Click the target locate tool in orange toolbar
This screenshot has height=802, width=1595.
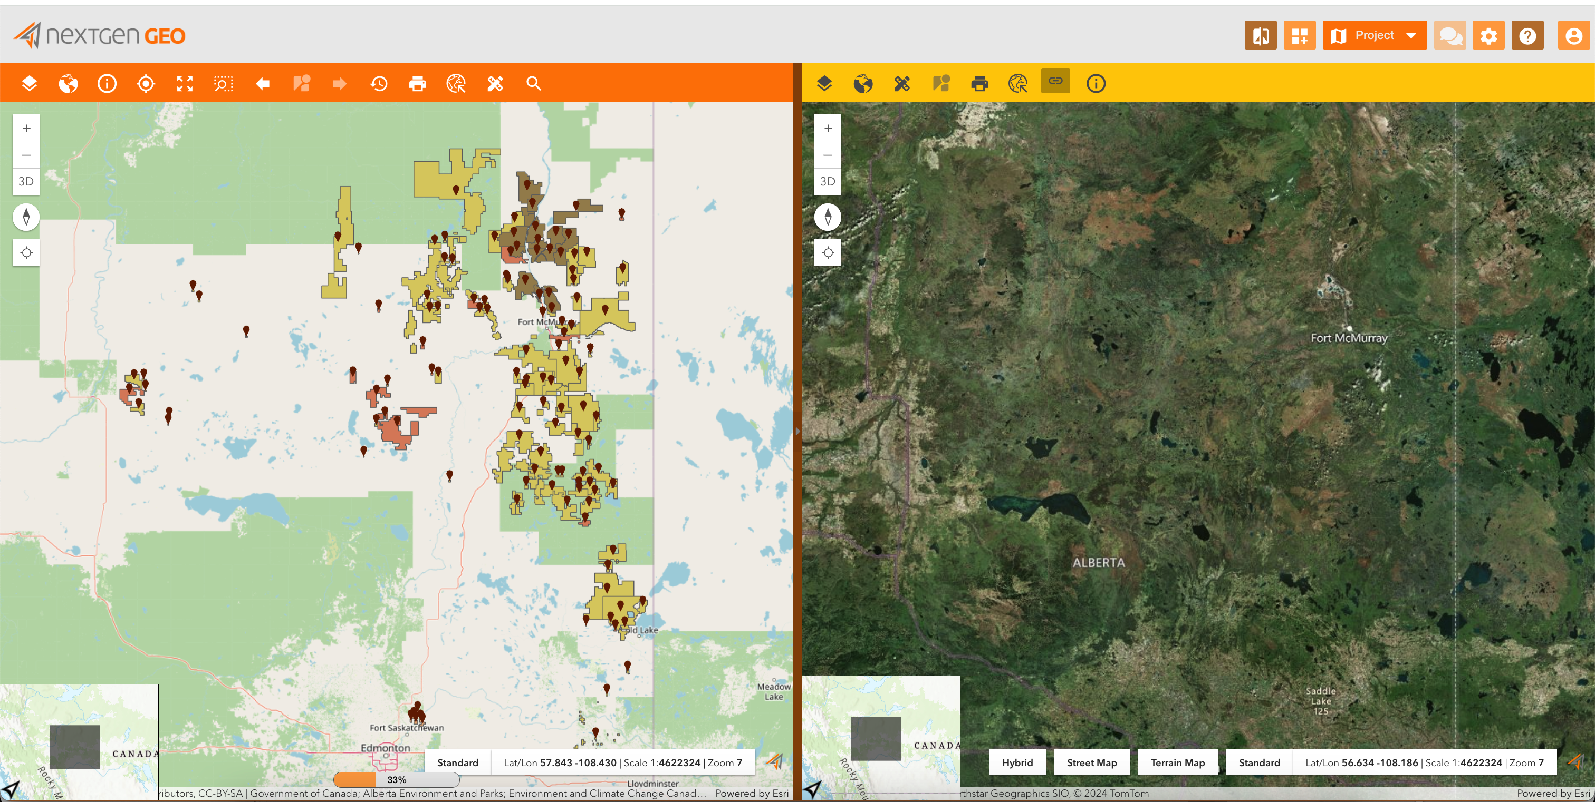(146, 83)
